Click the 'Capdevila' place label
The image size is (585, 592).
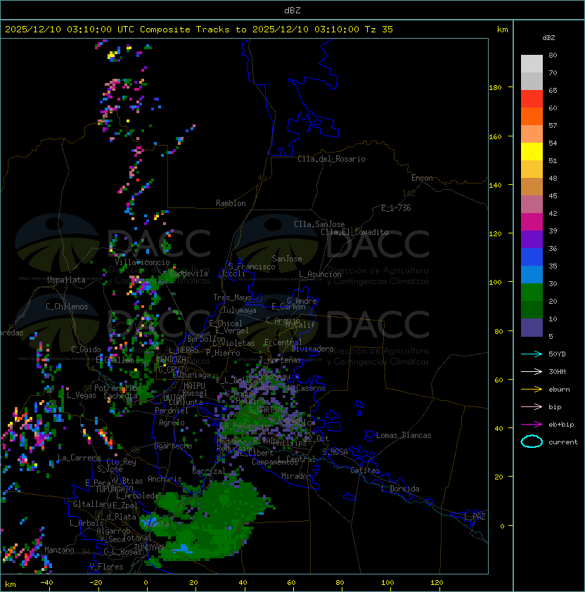coord(189,274)
